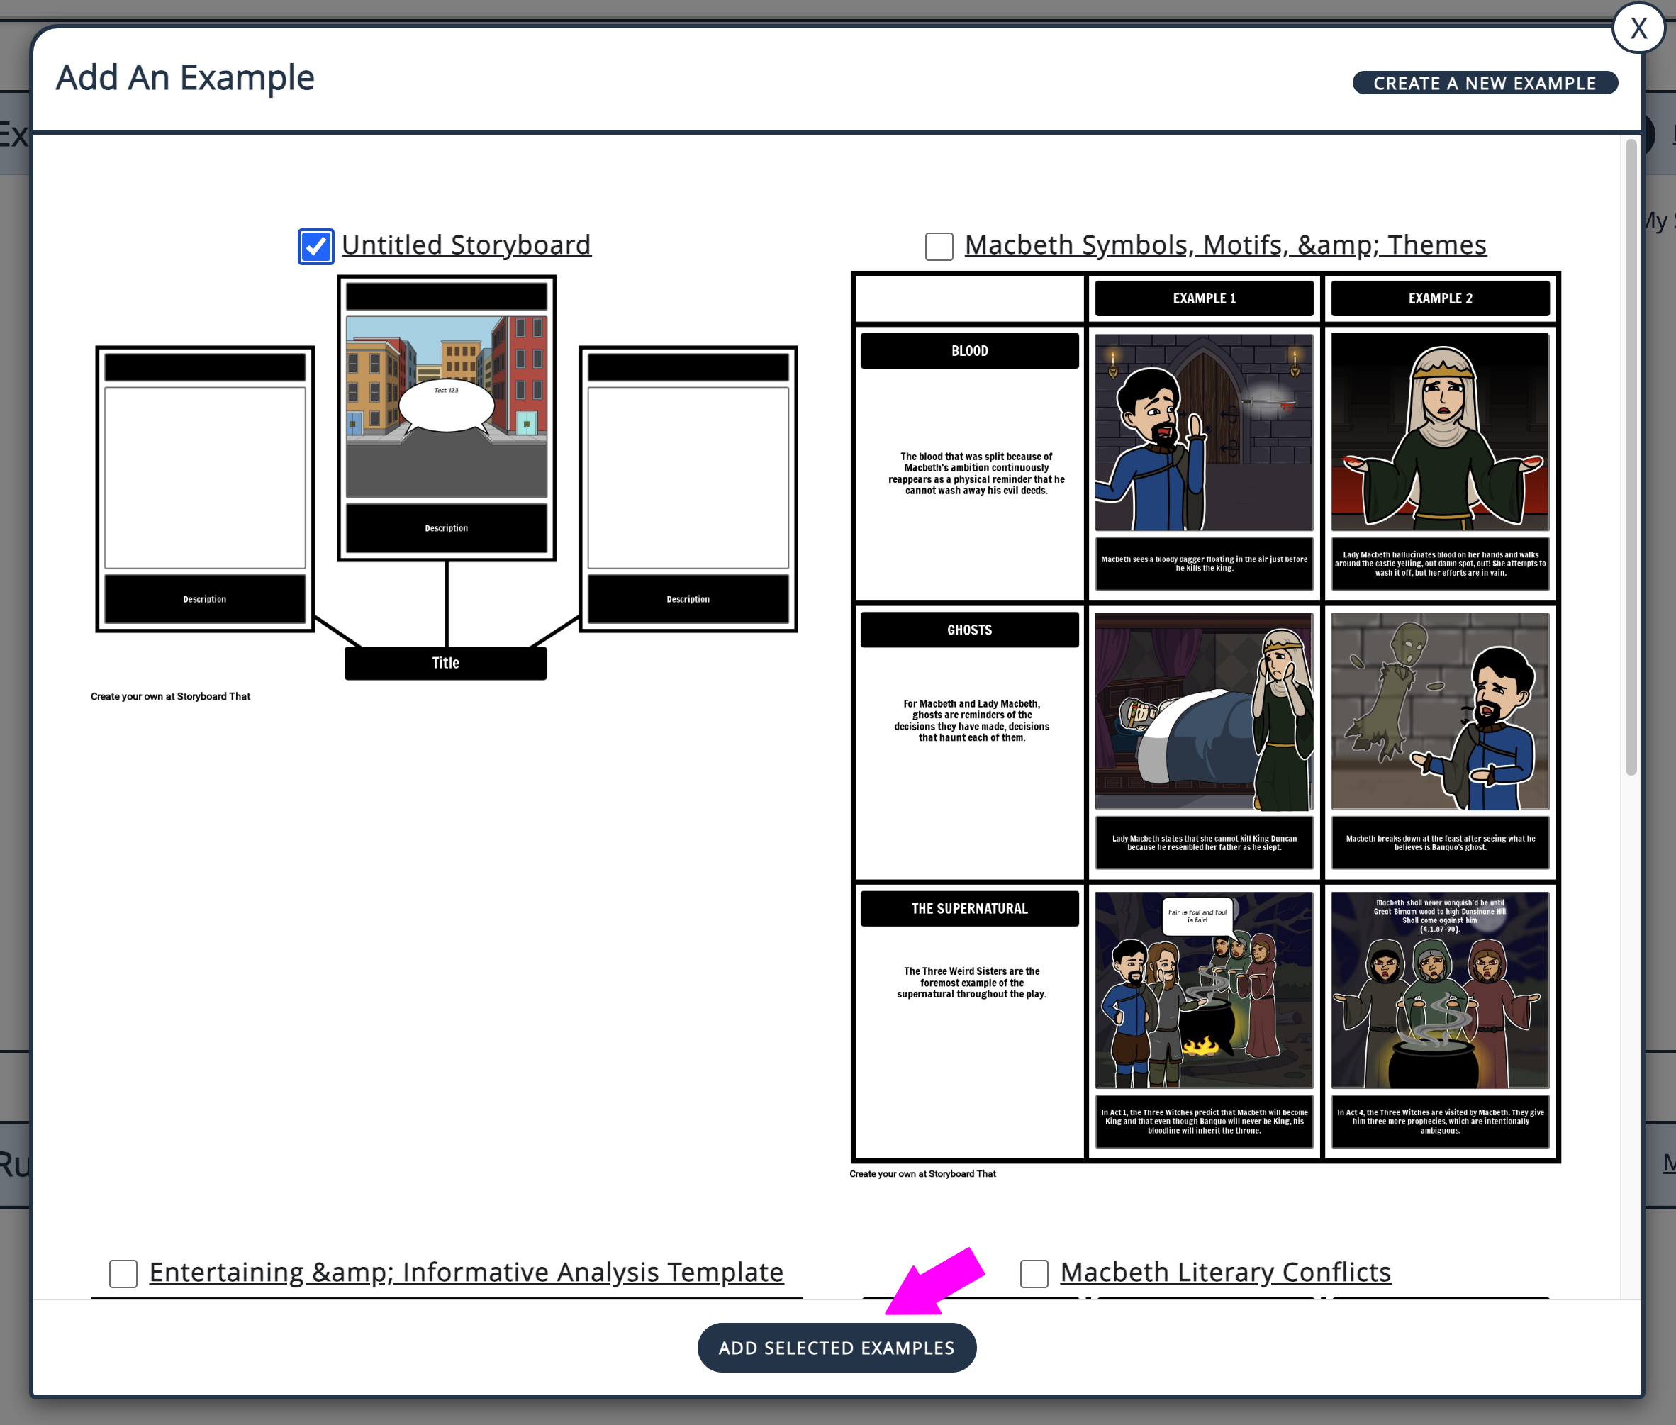Screen dimensions: 1676x1425
Task: Click the 'Fair is foul' speech bubble
Action: tap(1197, 916)
